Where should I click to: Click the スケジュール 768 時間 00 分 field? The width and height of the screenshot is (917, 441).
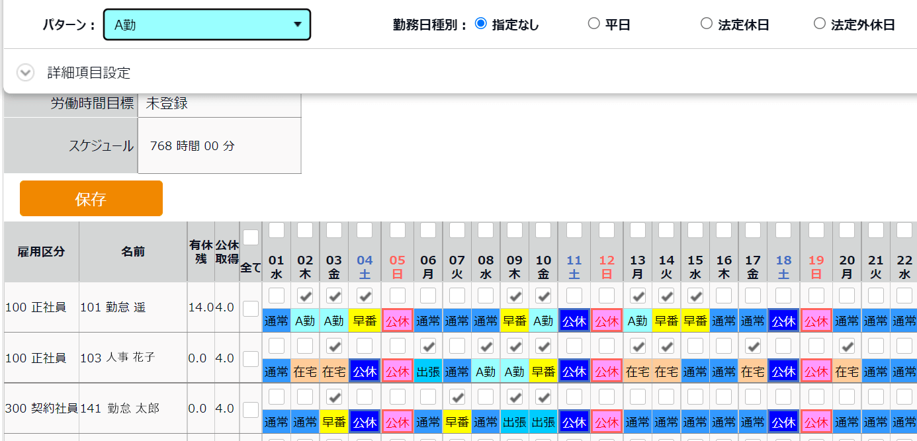[220, 146]
